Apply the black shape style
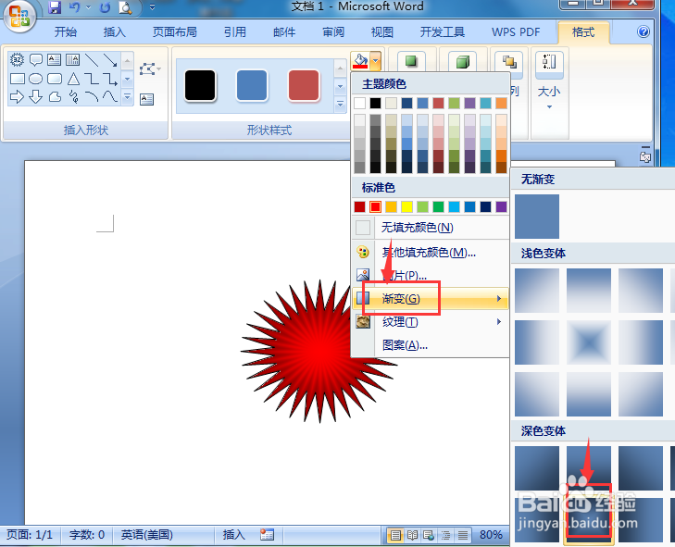The height and width of the screenshot is (547, 675). coord(200,85)
